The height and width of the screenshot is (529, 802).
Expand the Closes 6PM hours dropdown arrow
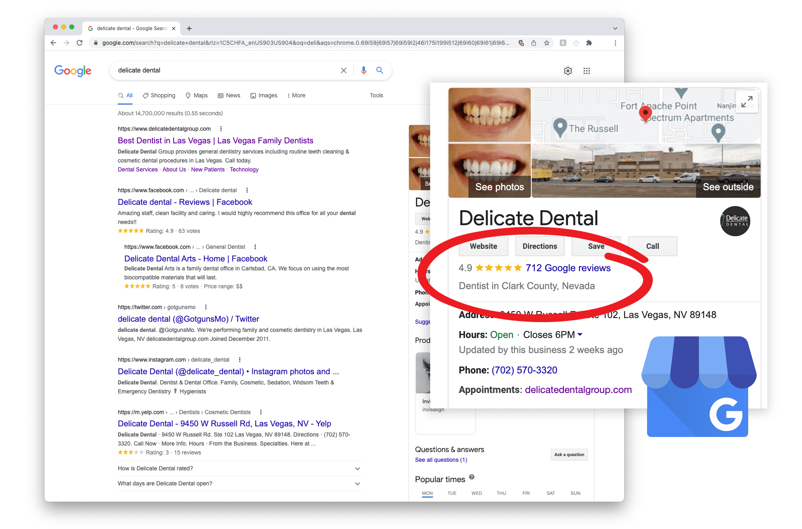[x=580, y=334]
